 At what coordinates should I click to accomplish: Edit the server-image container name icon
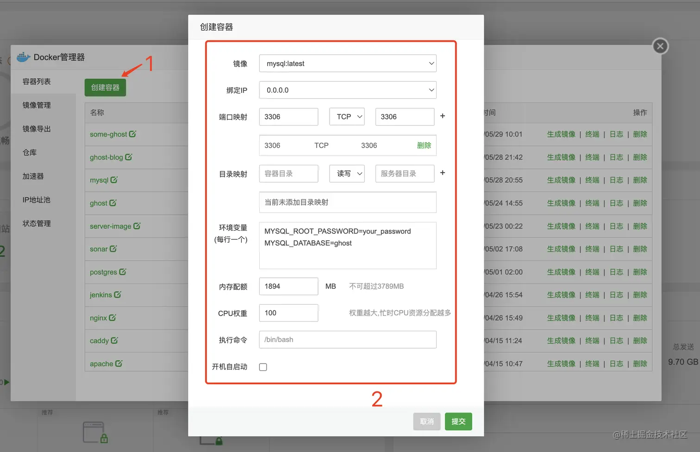pyautogui.click(x=137, y=226)
